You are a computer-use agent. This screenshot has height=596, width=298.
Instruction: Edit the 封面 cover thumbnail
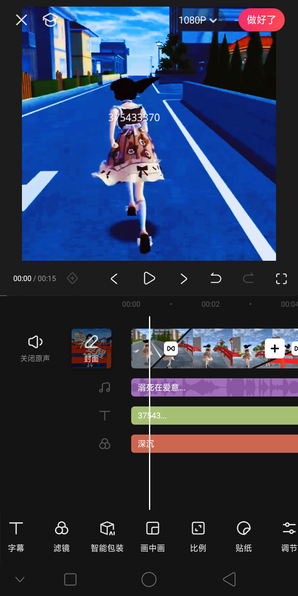tap(91, 348)
